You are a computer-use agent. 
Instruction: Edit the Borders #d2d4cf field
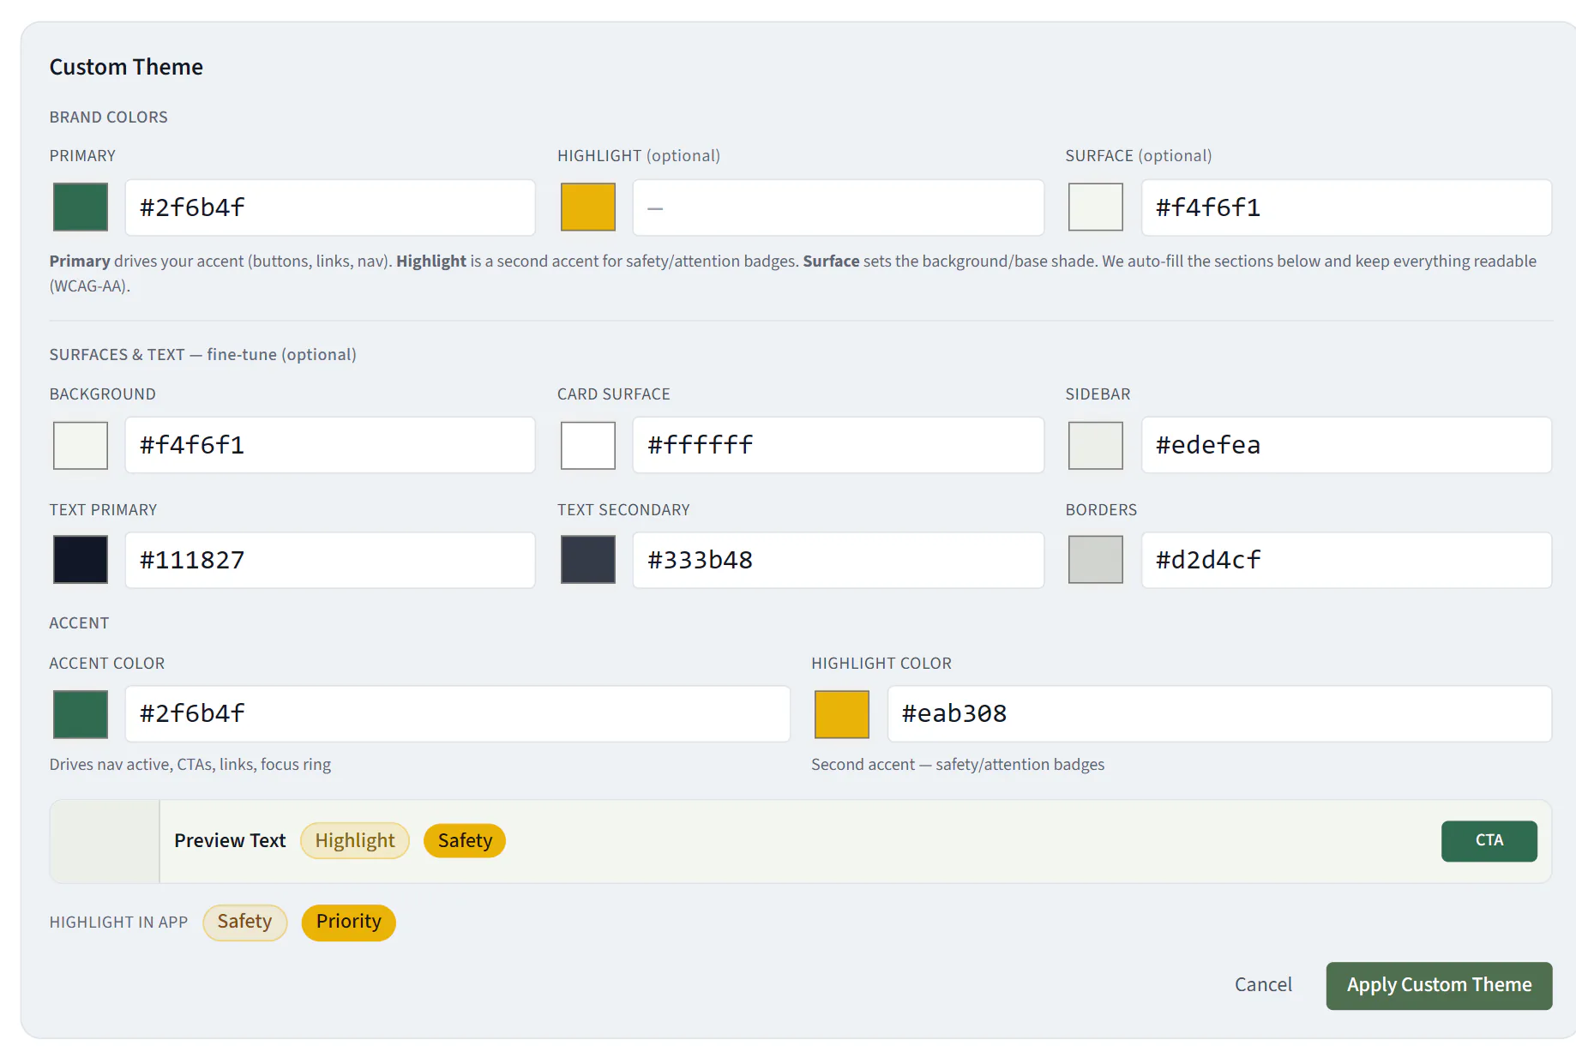pyautogui.click(x=1346, y=560)
